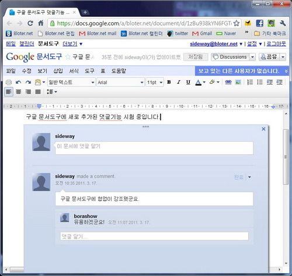This screenshot has width=292, height=276.
Task: Click the 로그아웃 link
Action: click(276, 44)
